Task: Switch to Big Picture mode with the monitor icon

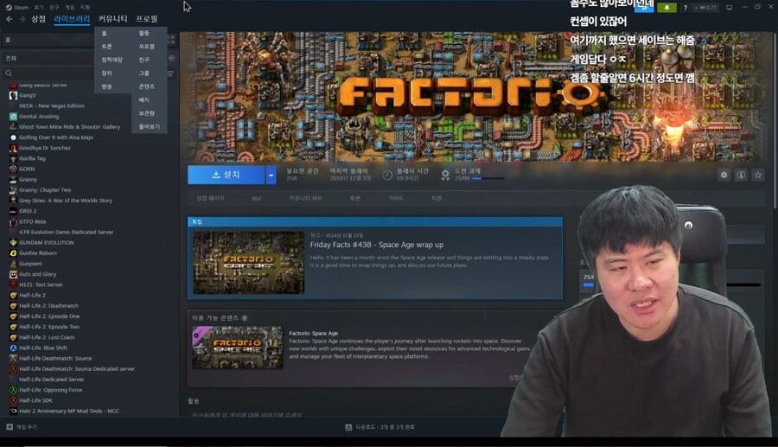Action: tap(729, 8)
